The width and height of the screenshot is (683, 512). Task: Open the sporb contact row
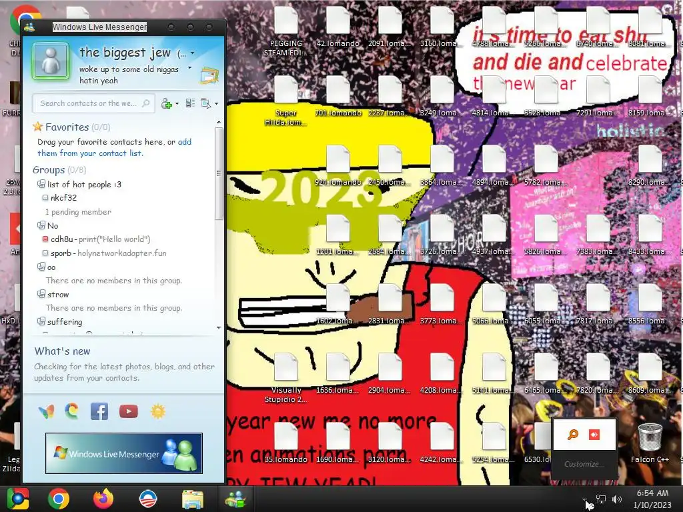coord(108,253)
